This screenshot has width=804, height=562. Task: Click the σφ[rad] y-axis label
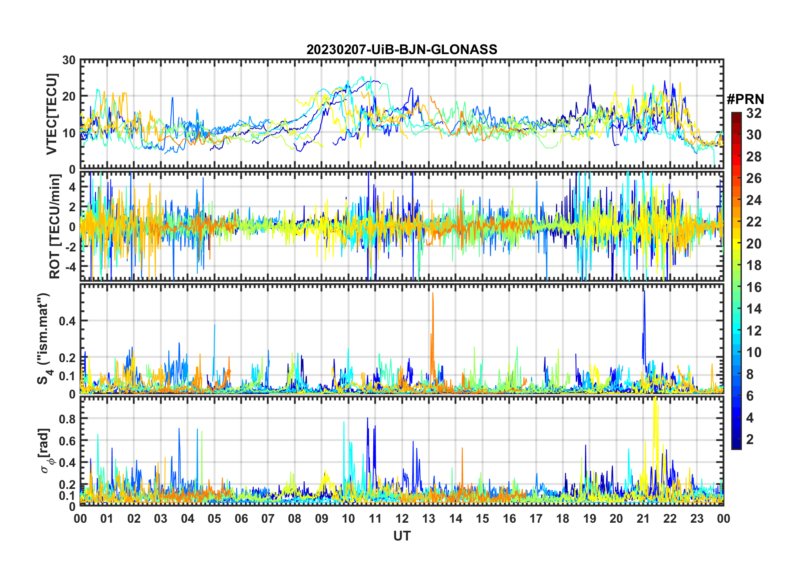tap(46, 451)
